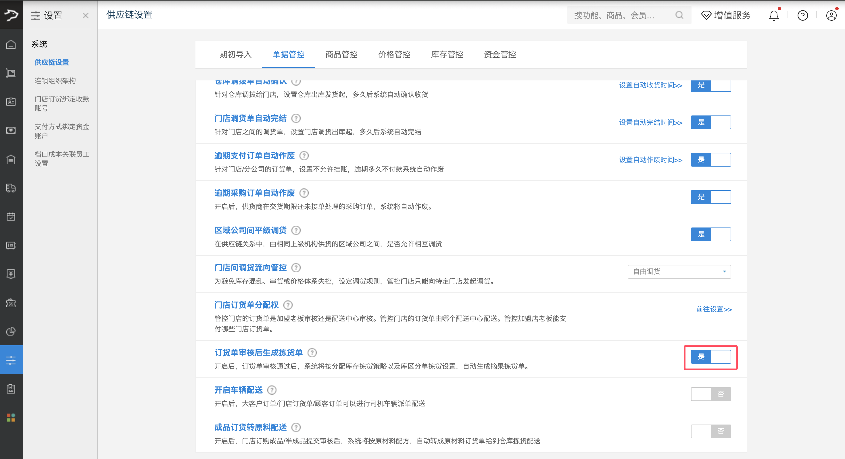845x459 pixels.
Task: Expand the 自由调货 dropdown
Action: click(x=679, y=272)
